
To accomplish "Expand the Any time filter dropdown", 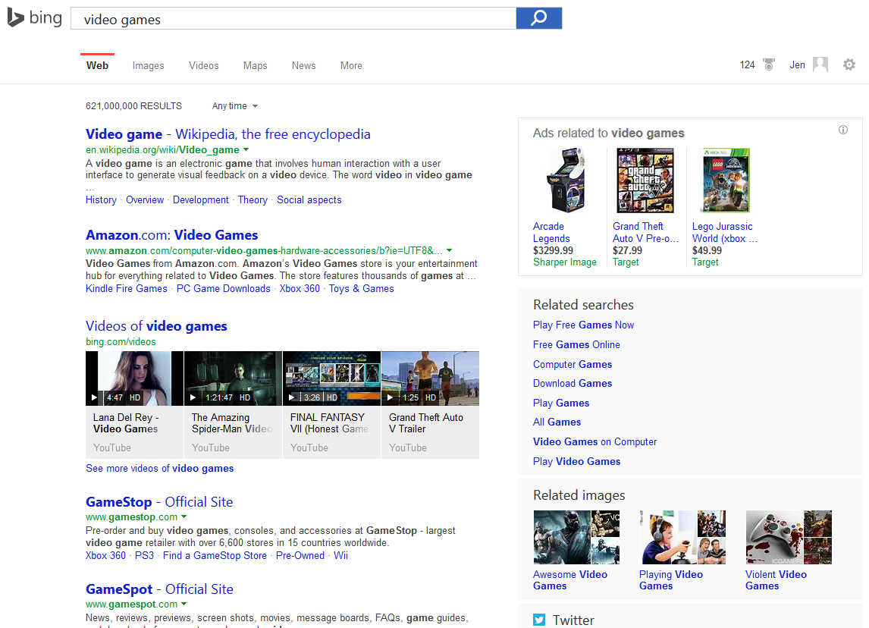I will [x=235, y=106].
